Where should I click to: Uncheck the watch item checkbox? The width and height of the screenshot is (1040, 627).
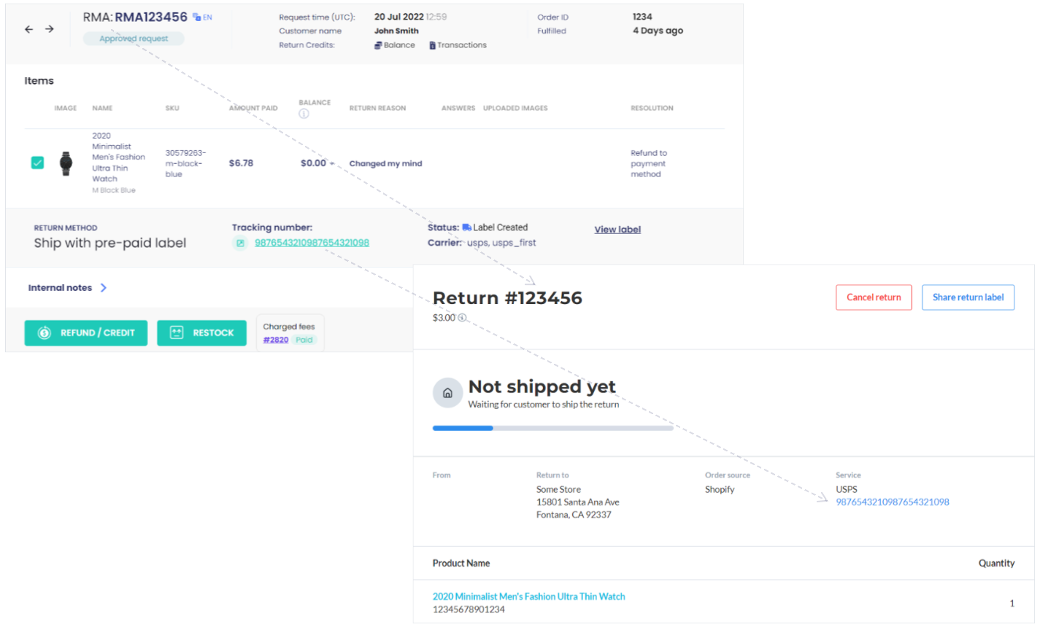37,163
